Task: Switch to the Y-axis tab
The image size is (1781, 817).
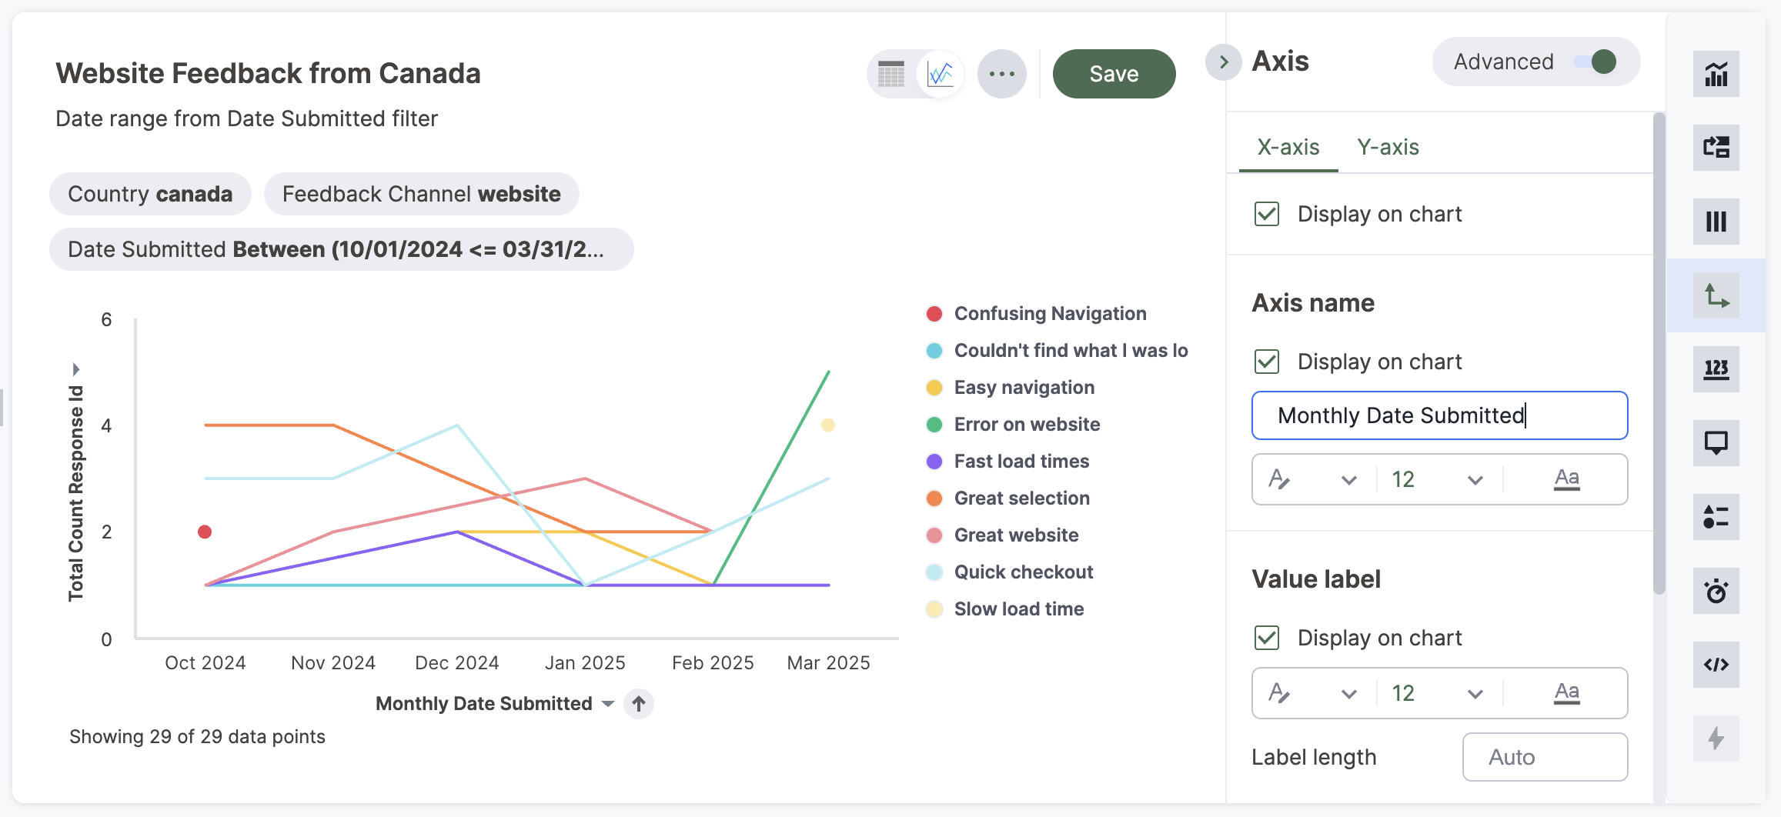Action: click(1388, 147)
